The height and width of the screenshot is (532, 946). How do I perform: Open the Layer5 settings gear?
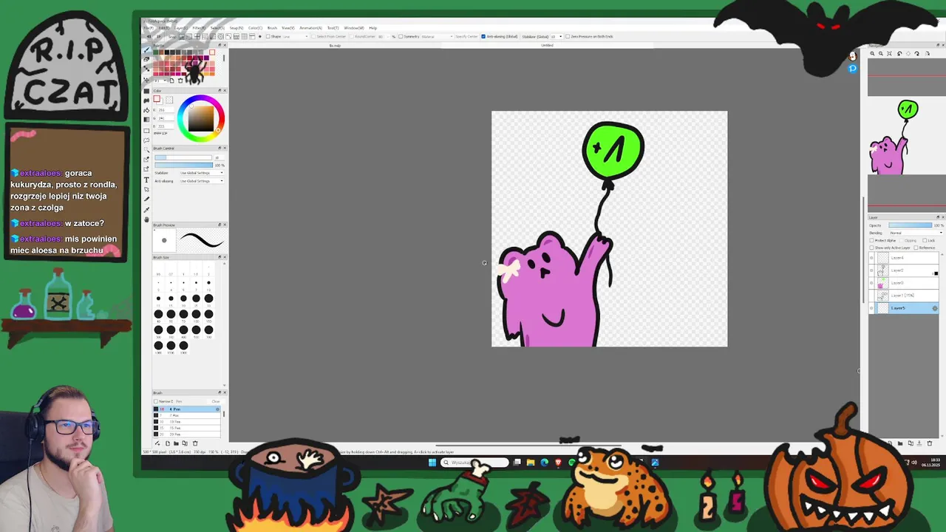pos(935,308)
